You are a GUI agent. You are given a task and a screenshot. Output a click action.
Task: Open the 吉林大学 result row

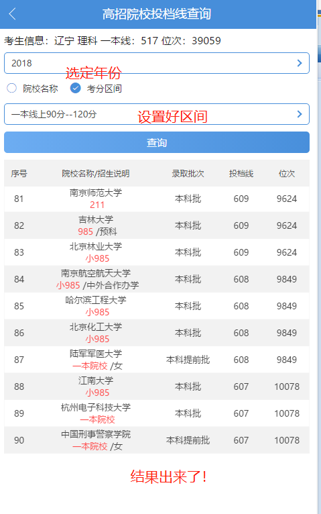pyautogui.click(x=157, y=225)
